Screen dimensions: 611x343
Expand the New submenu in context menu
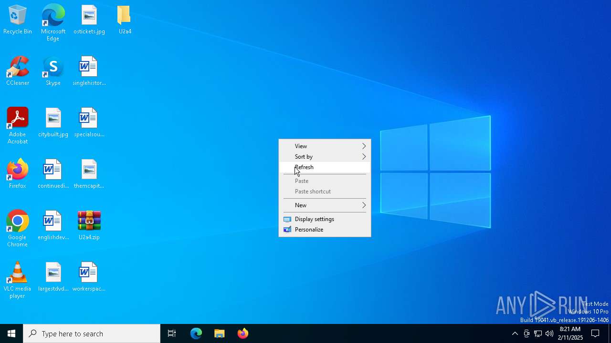[325, 205]
